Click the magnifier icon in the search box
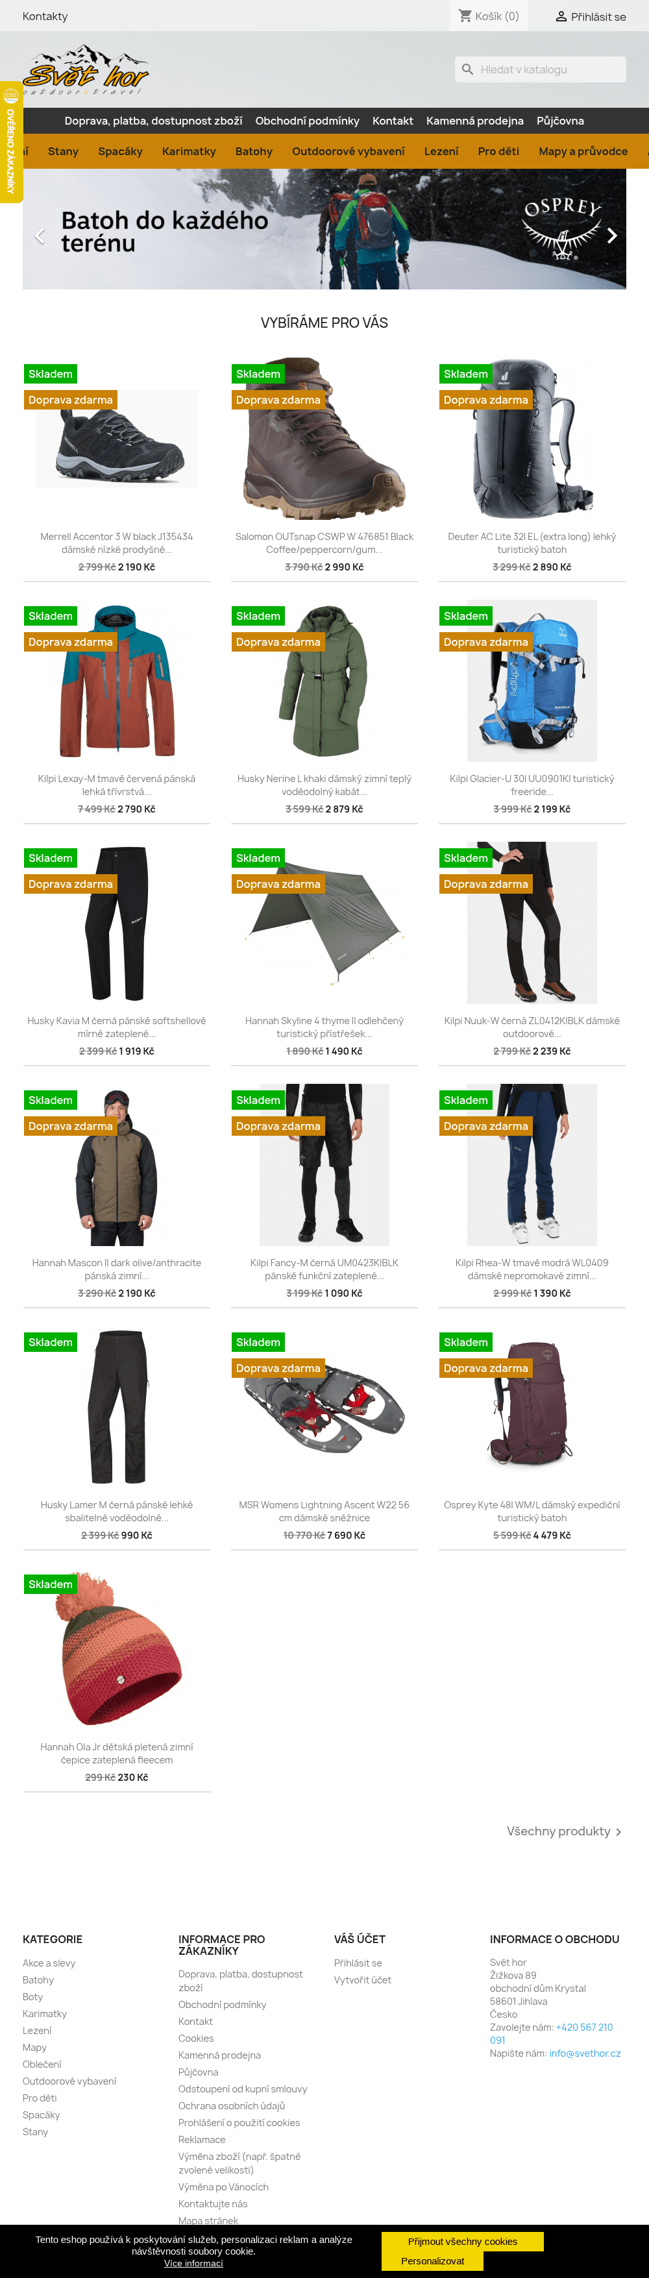This screenshot has width=649, height=2278. (x=468, y=69)
